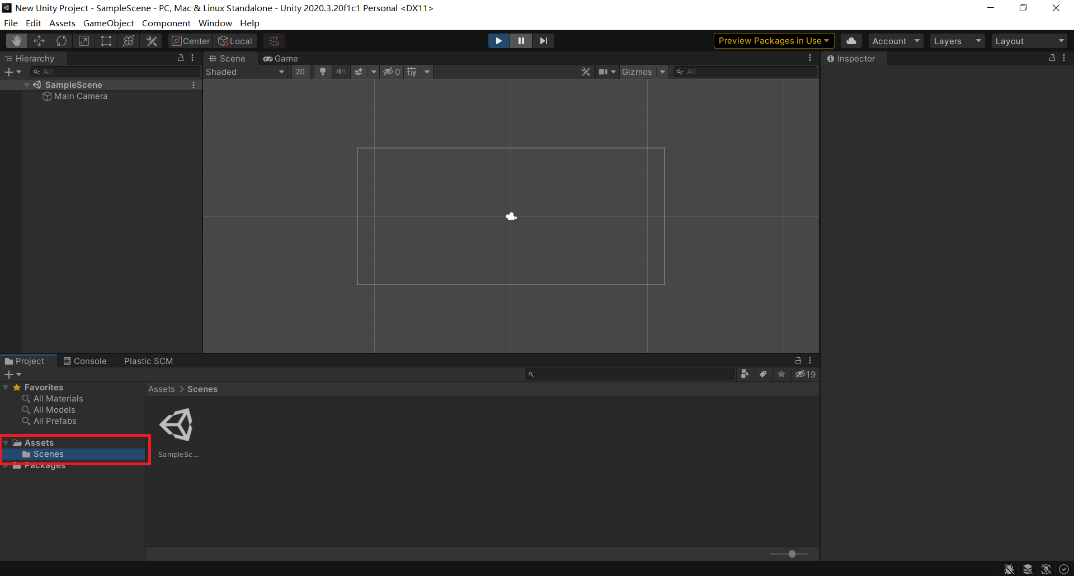Select the Rect tool
The height and width of the screenshot is (576, 1074).
(106, 41)
